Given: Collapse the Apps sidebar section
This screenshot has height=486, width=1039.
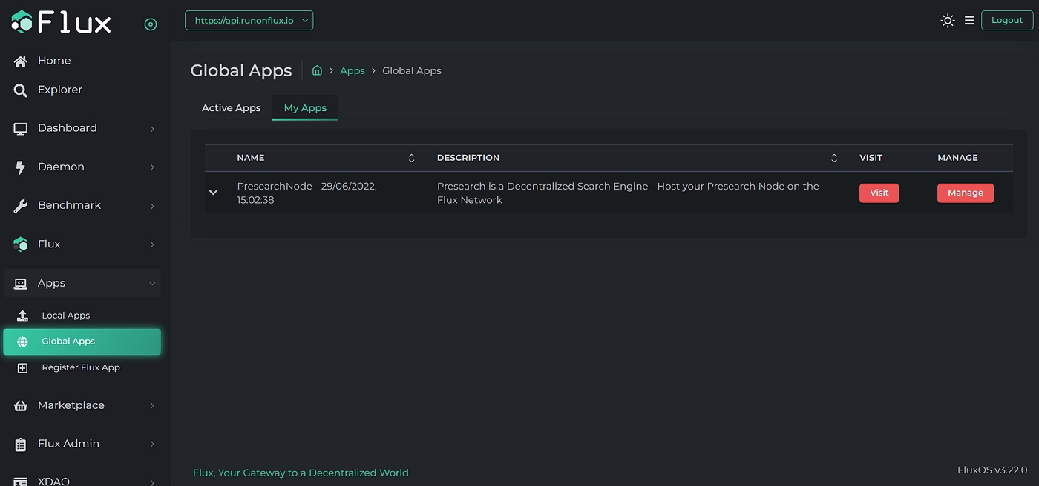Looking at the screenshot, I should click(152, 284).
